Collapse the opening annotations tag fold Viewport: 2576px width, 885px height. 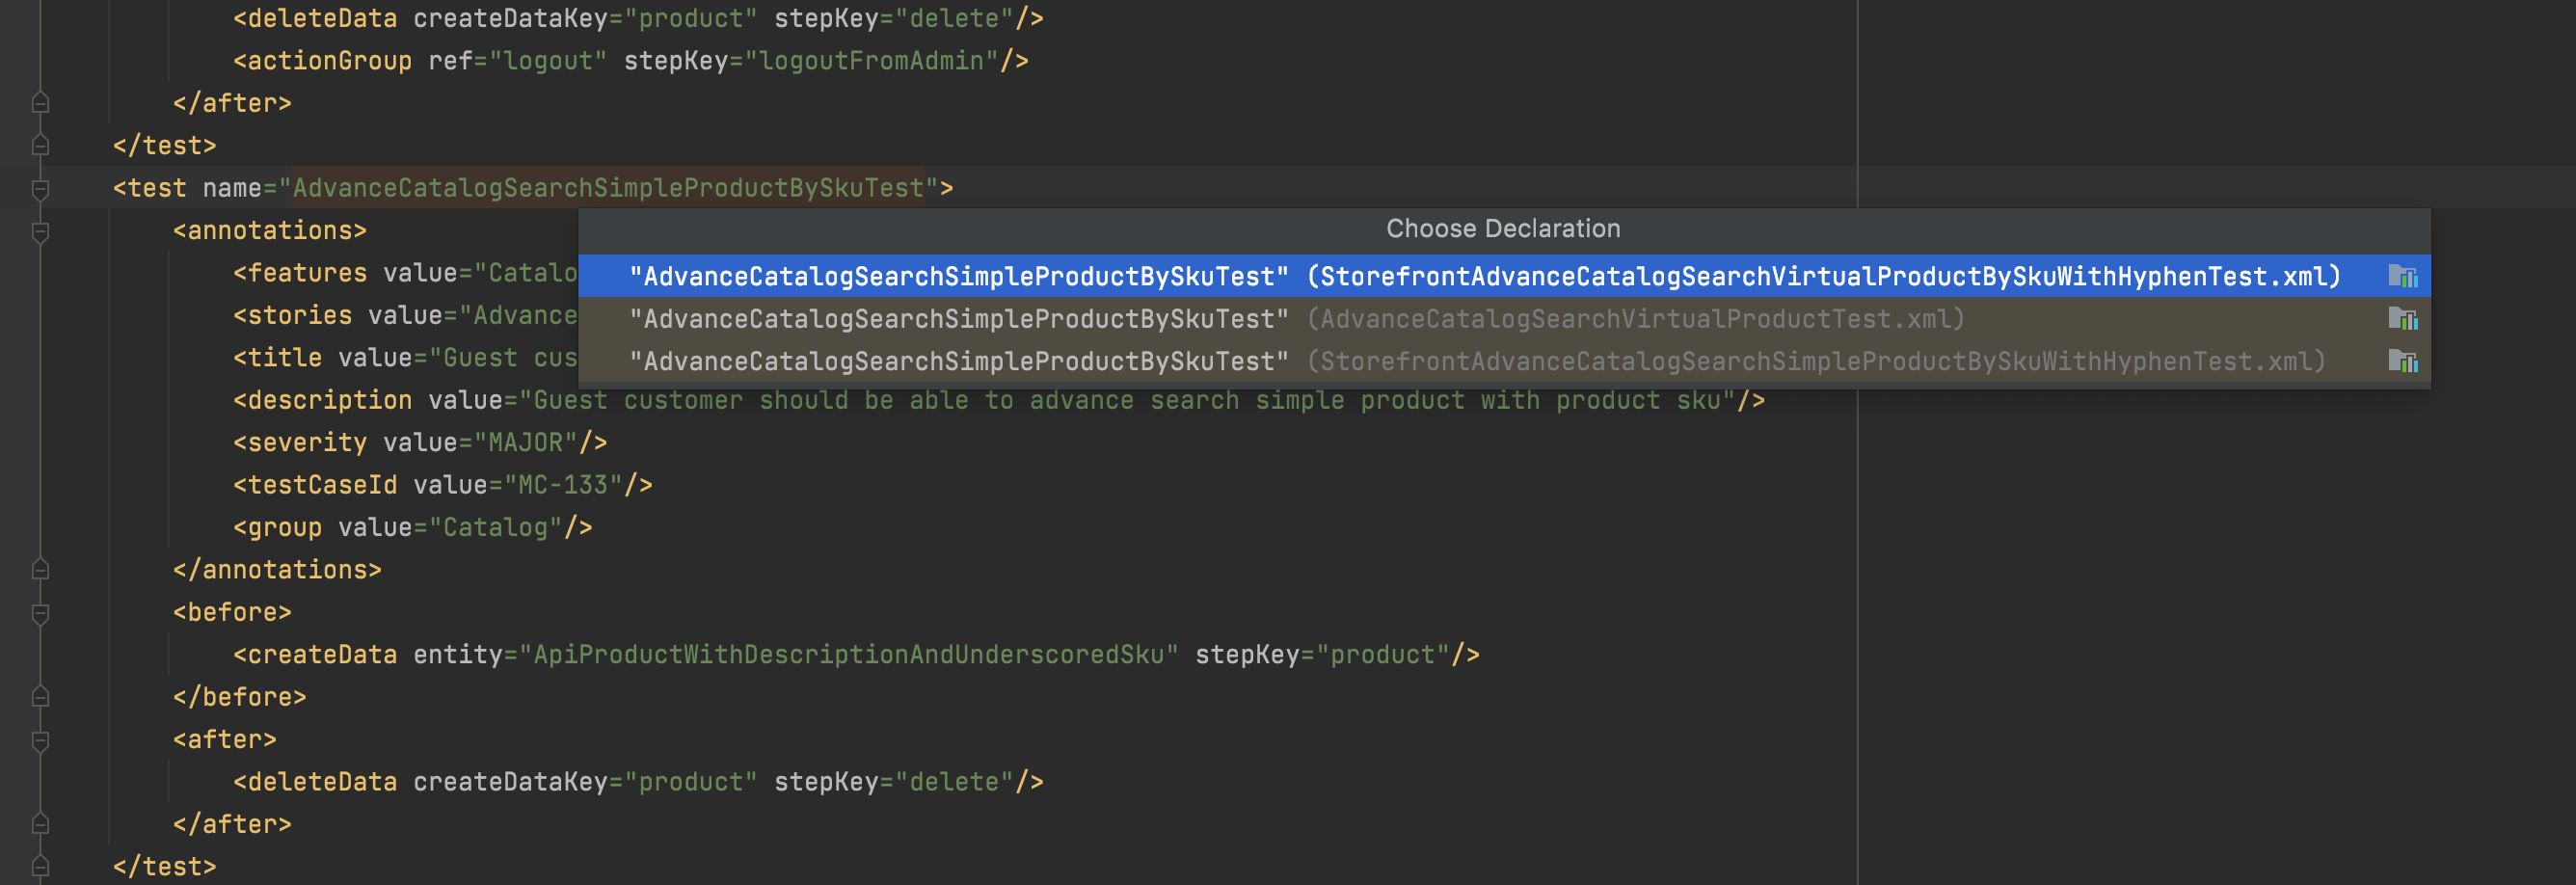pyautogui.click(x=40, y=231)
